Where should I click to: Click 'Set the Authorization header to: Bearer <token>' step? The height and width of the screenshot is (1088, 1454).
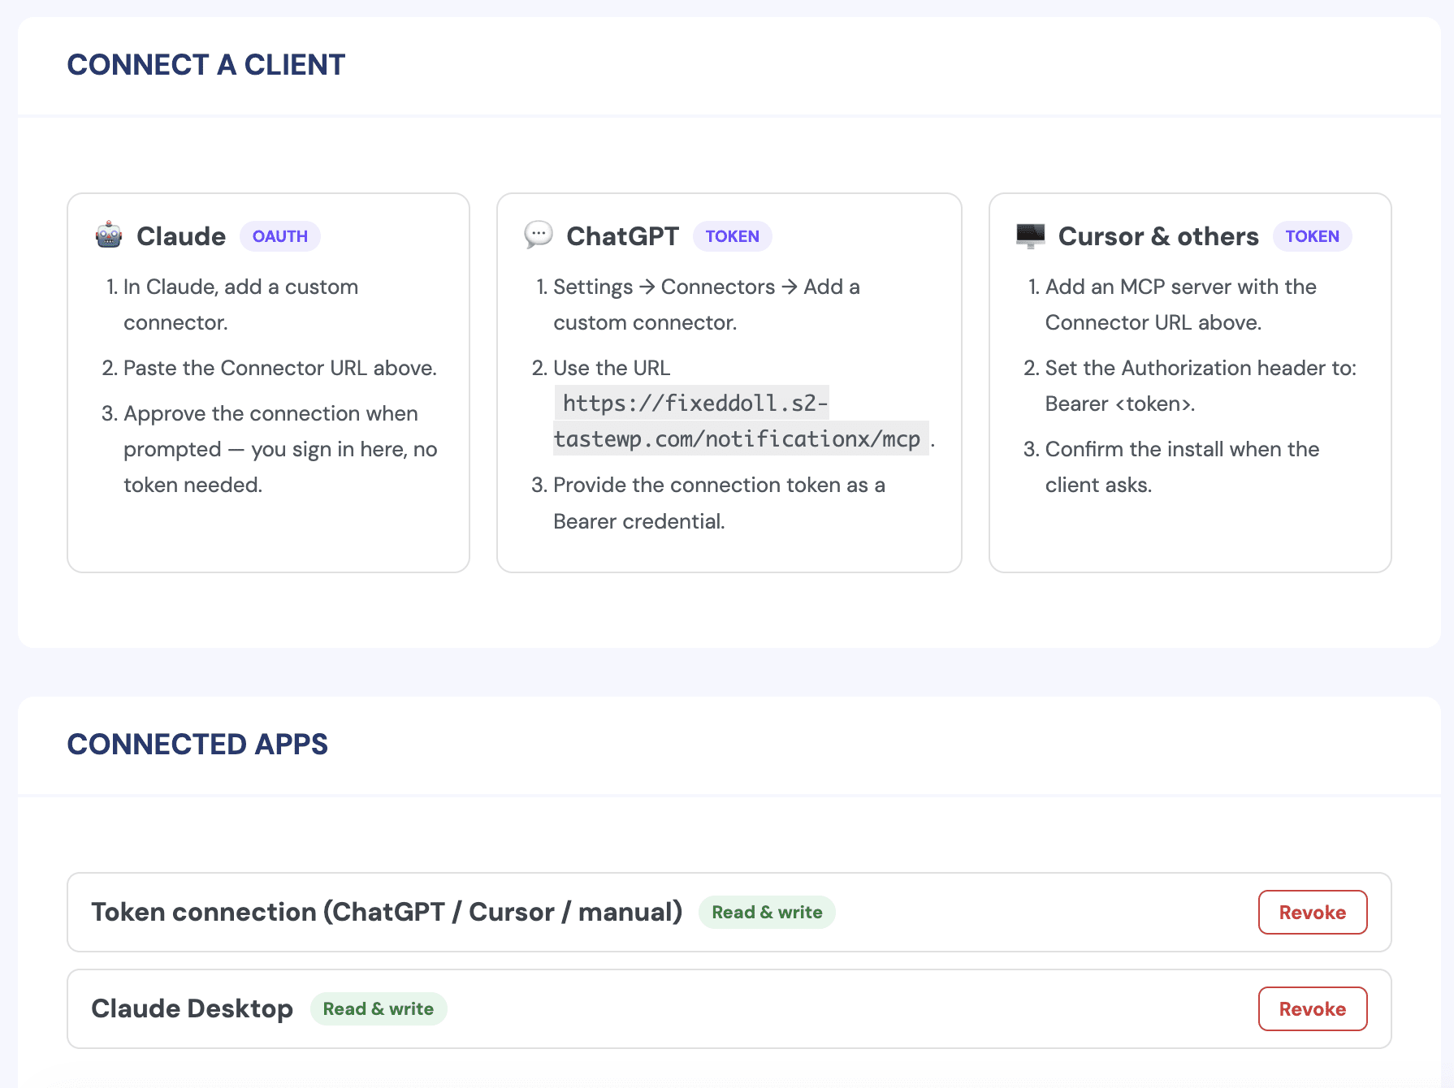point(1201,386)
